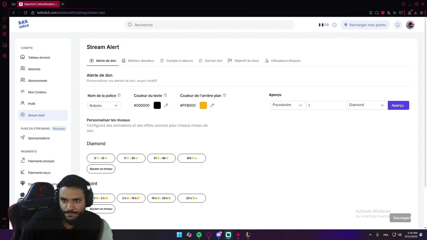Viewport: 427px width, 240px height.
Task: Select the 100 + Diamond level
Action: (192, 158)
